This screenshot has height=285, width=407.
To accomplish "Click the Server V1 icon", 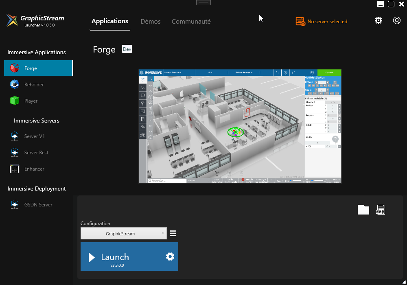I will (15, 136).
